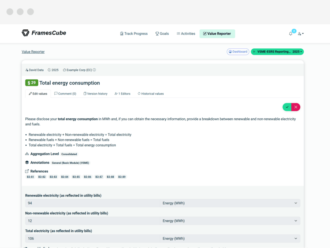Expand the VSME-ESRS Reporting 2025 dropdown
The width and height of the screenshot is (330, 248).
tap(277, 52)
